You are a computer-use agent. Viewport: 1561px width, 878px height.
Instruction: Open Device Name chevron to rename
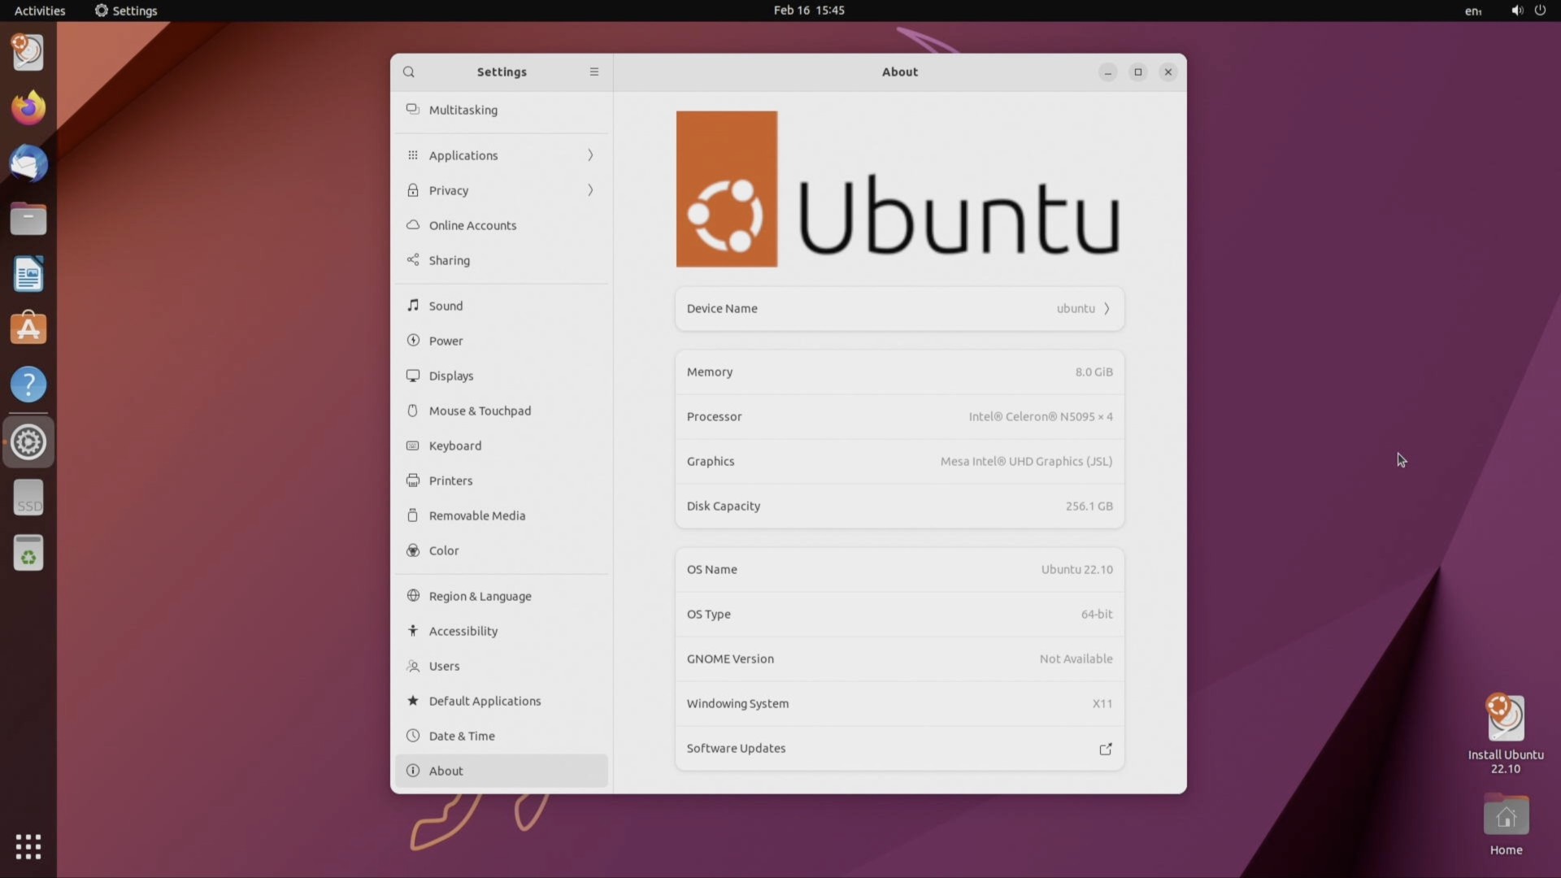pyautogui.click(x=1107, y=309)
